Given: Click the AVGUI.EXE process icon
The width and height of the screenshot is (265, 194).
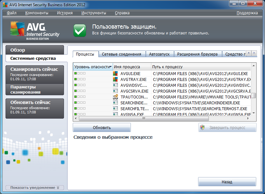Looking at the screenshot, I should (x=115, y=73).
